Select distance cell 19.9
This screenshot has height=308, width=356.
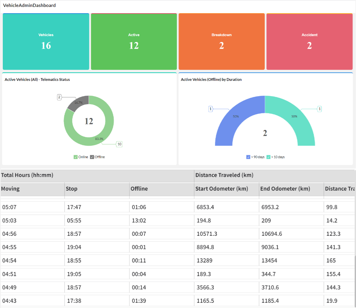[x=339, y=301]
